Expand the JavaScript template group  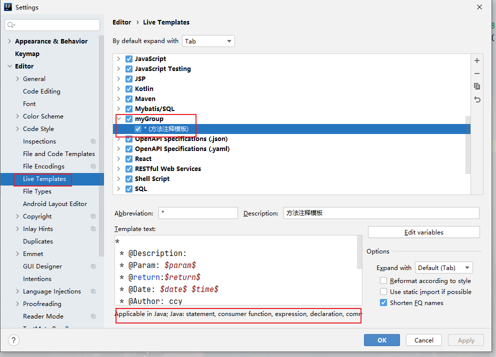[x=118, y=59]
